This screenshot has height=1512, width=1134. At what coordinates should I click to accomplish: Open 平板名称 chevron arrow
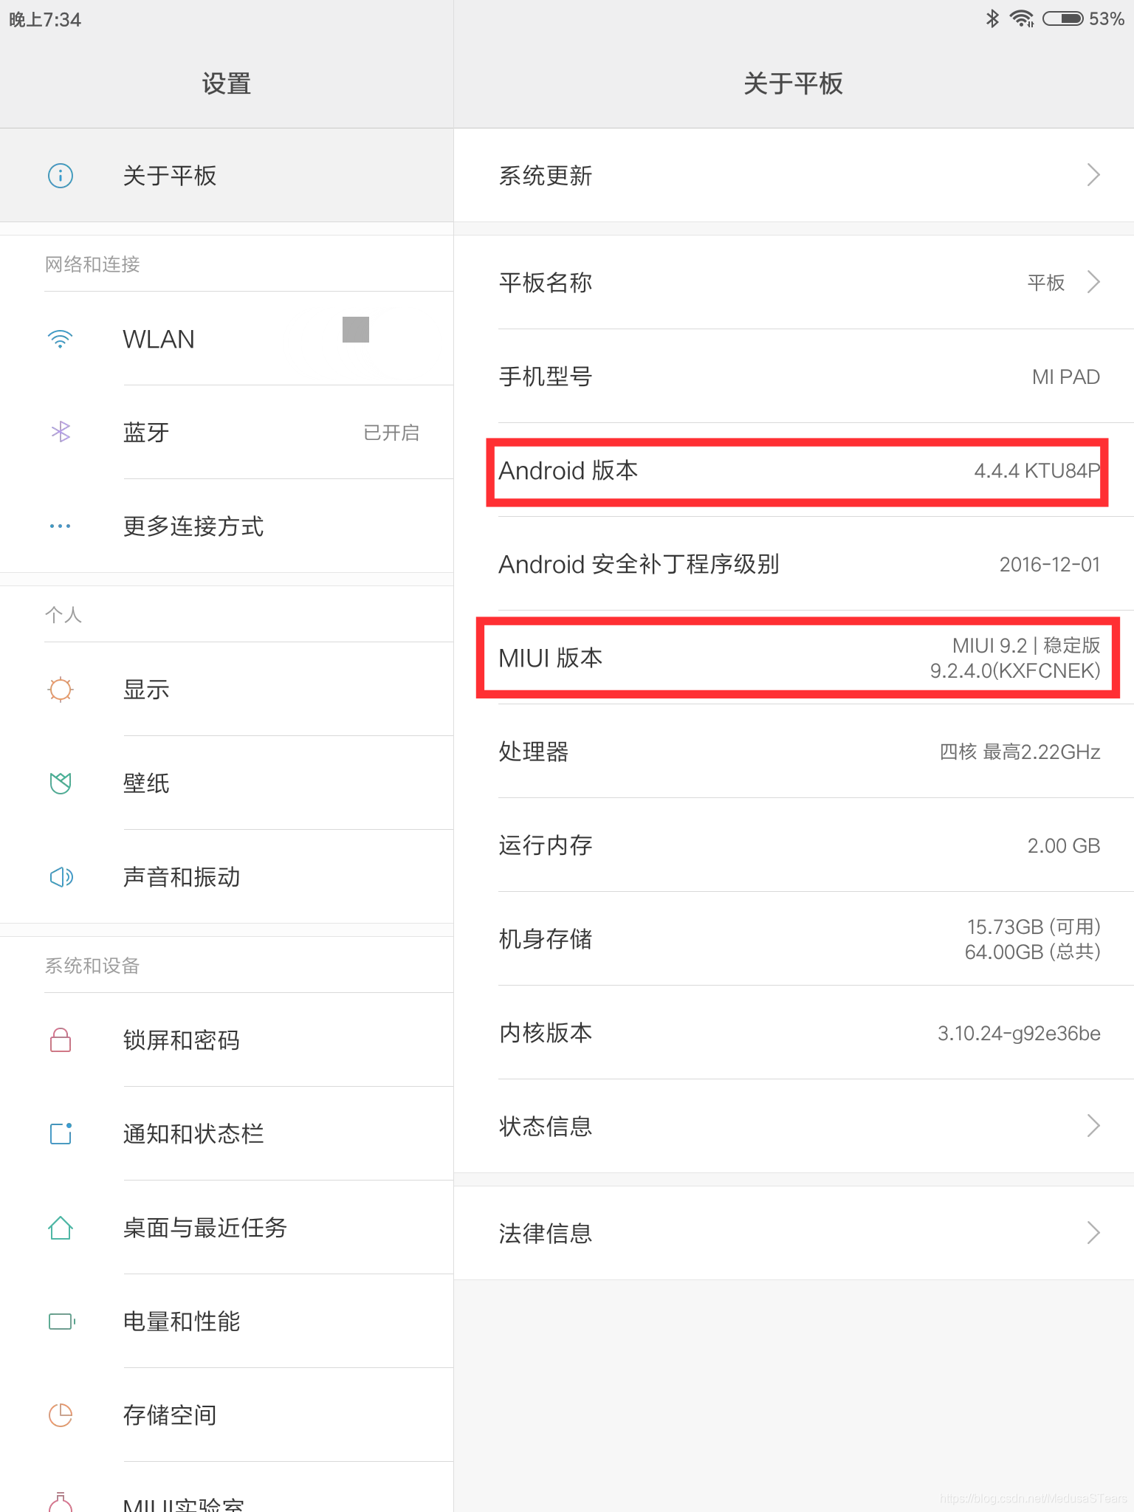tap(1093, 282)
